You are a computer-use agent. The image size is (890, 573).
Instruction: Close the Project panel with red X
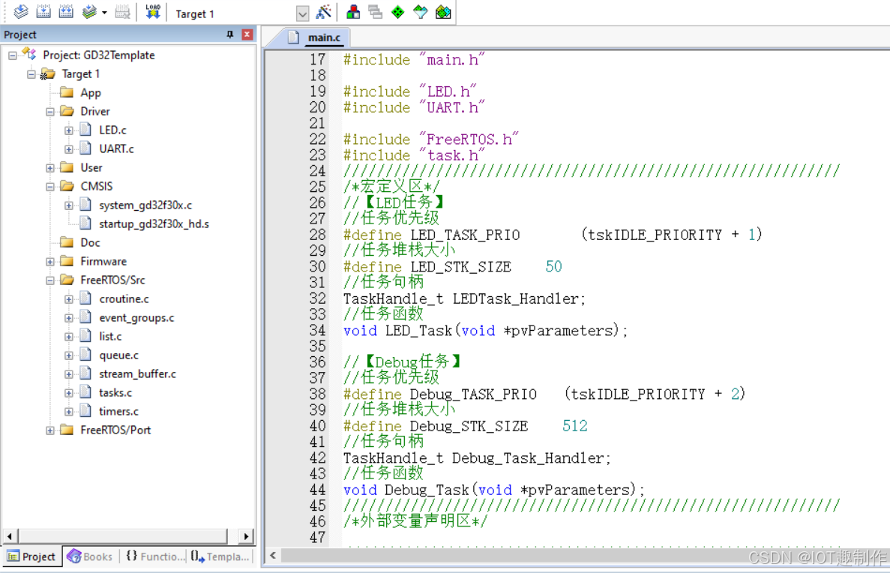tap(247, 34)
